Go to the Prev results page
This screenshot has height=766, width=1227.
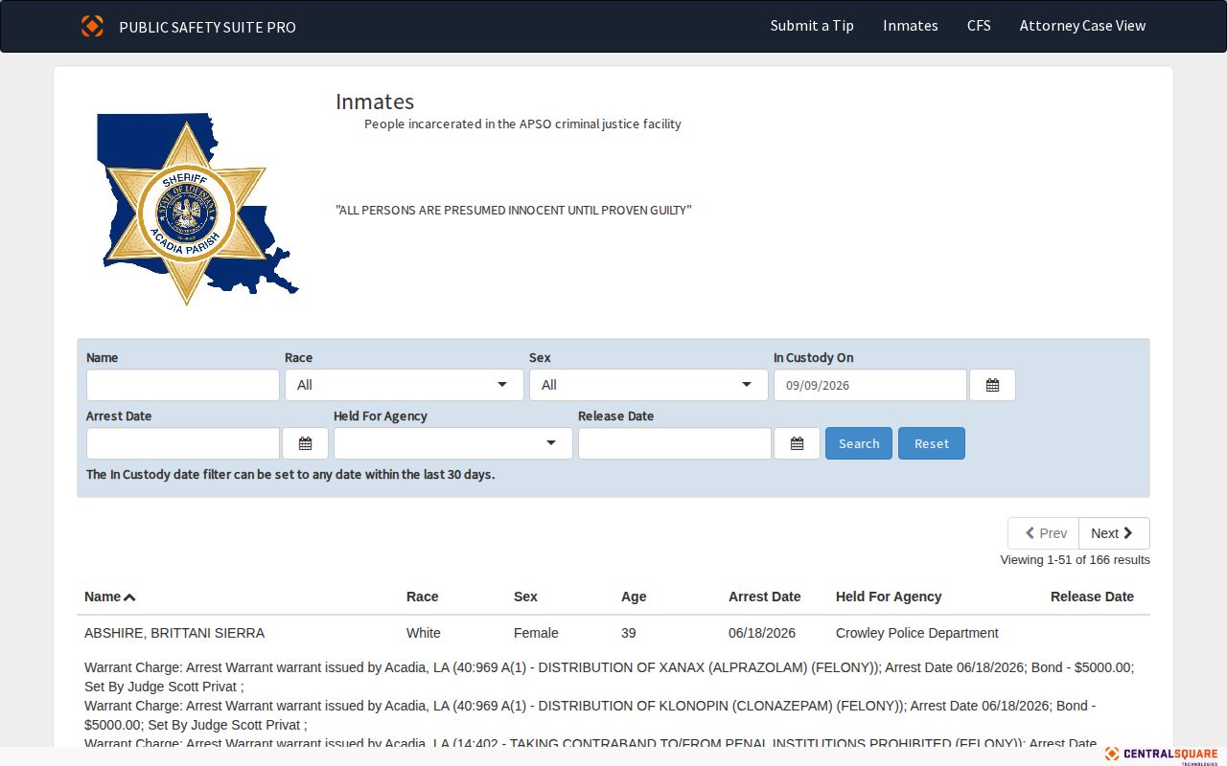tap(1044, 533)
